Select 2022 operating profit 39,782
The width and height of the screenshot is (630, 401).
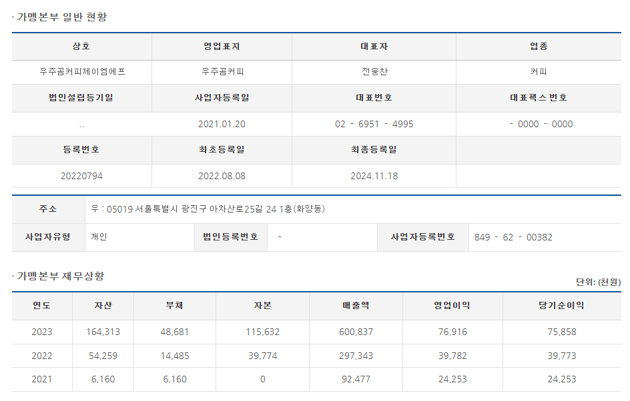(452, 356)
